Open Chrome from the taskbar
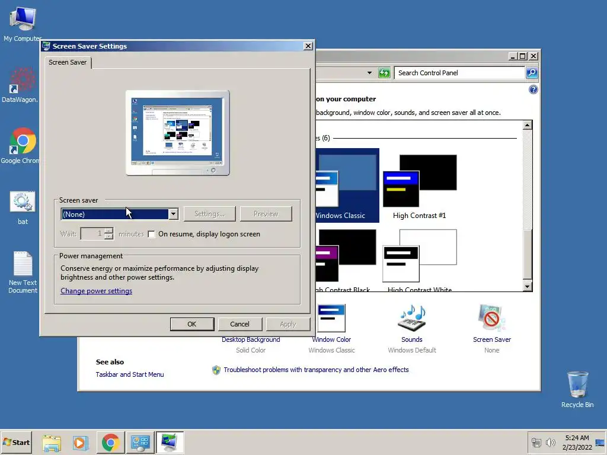The width and height of the screenshot is (607, 455). 111,443
